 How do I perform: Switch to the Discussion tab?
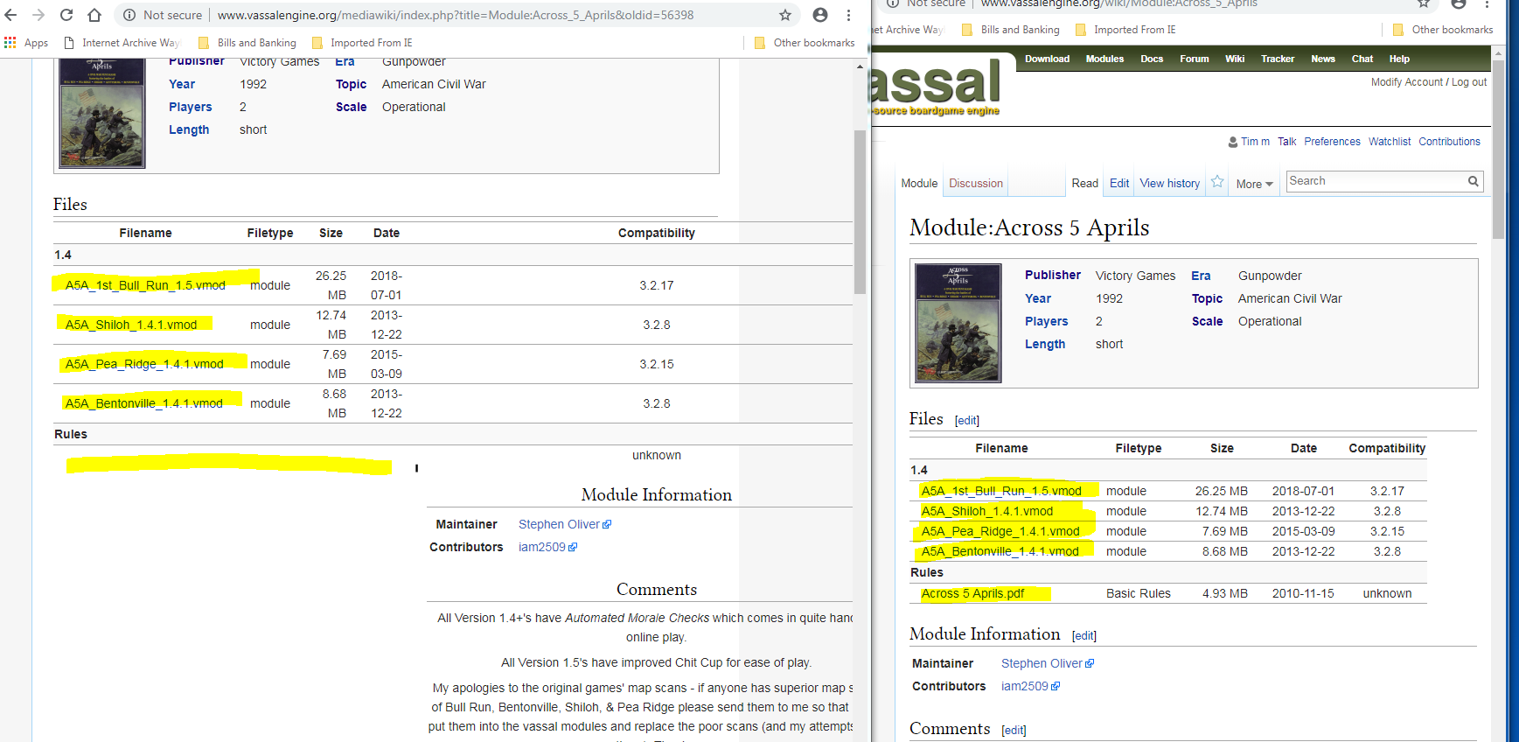(976, 183)
